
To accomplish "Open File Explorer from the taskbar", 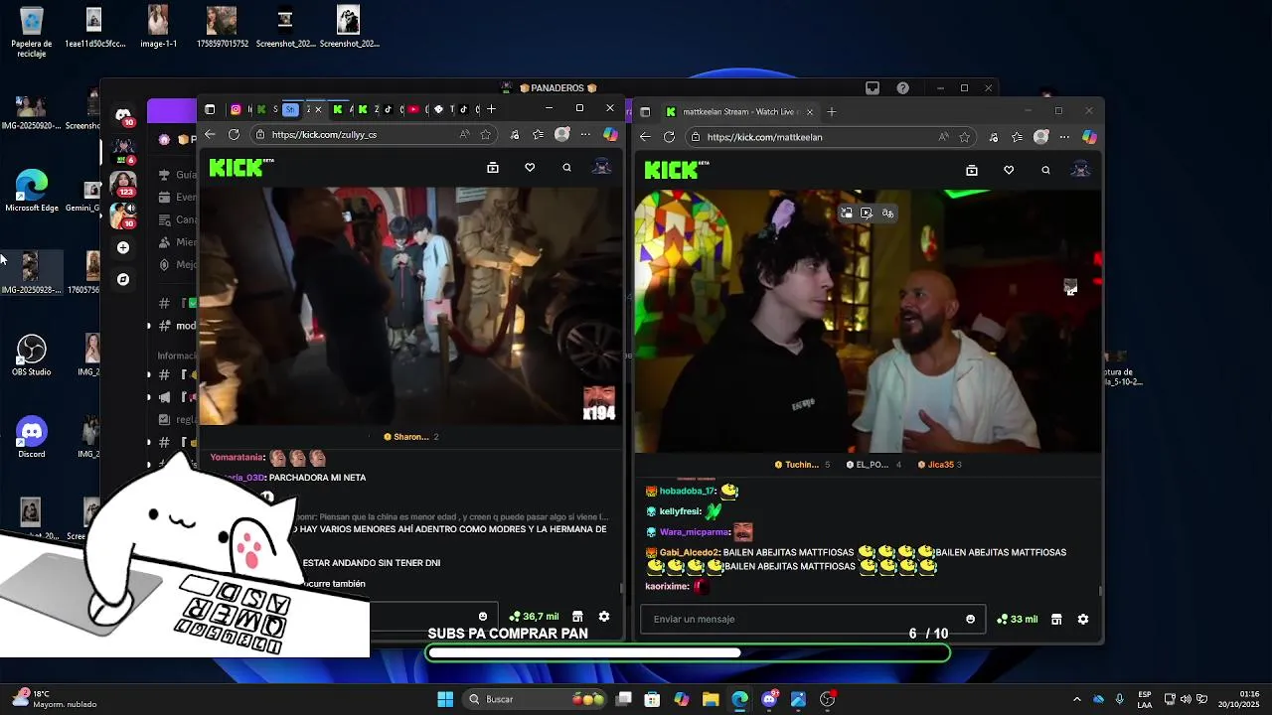I will click(x=711, y=699).
